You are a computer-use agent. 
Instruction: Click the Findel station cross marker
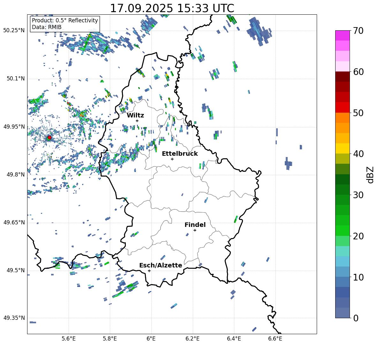[x=195, y=230]
